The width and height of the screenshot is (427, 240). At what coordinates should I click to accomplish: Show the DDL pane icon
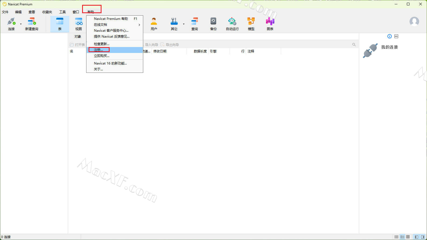(396, 36)
